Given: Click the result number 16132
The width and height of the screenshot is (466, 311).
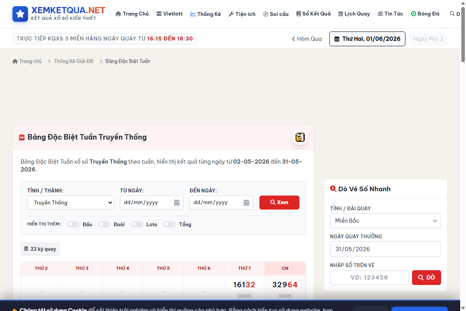Looking at the screenshot, I should 244,285.
